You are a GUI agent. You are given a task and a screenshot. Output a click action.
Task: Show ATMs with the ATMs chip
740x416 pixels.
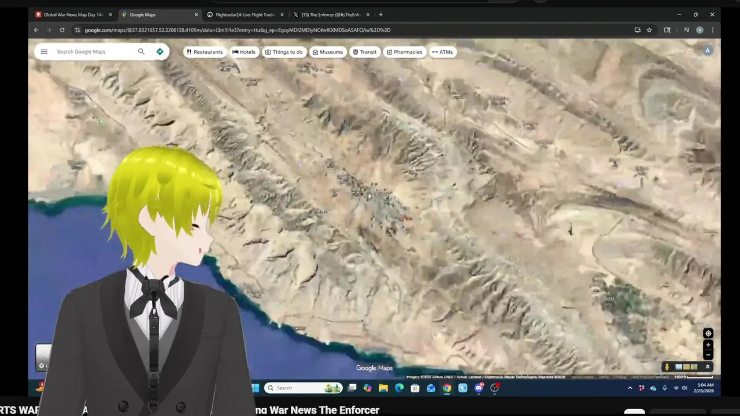coord(443,52)
